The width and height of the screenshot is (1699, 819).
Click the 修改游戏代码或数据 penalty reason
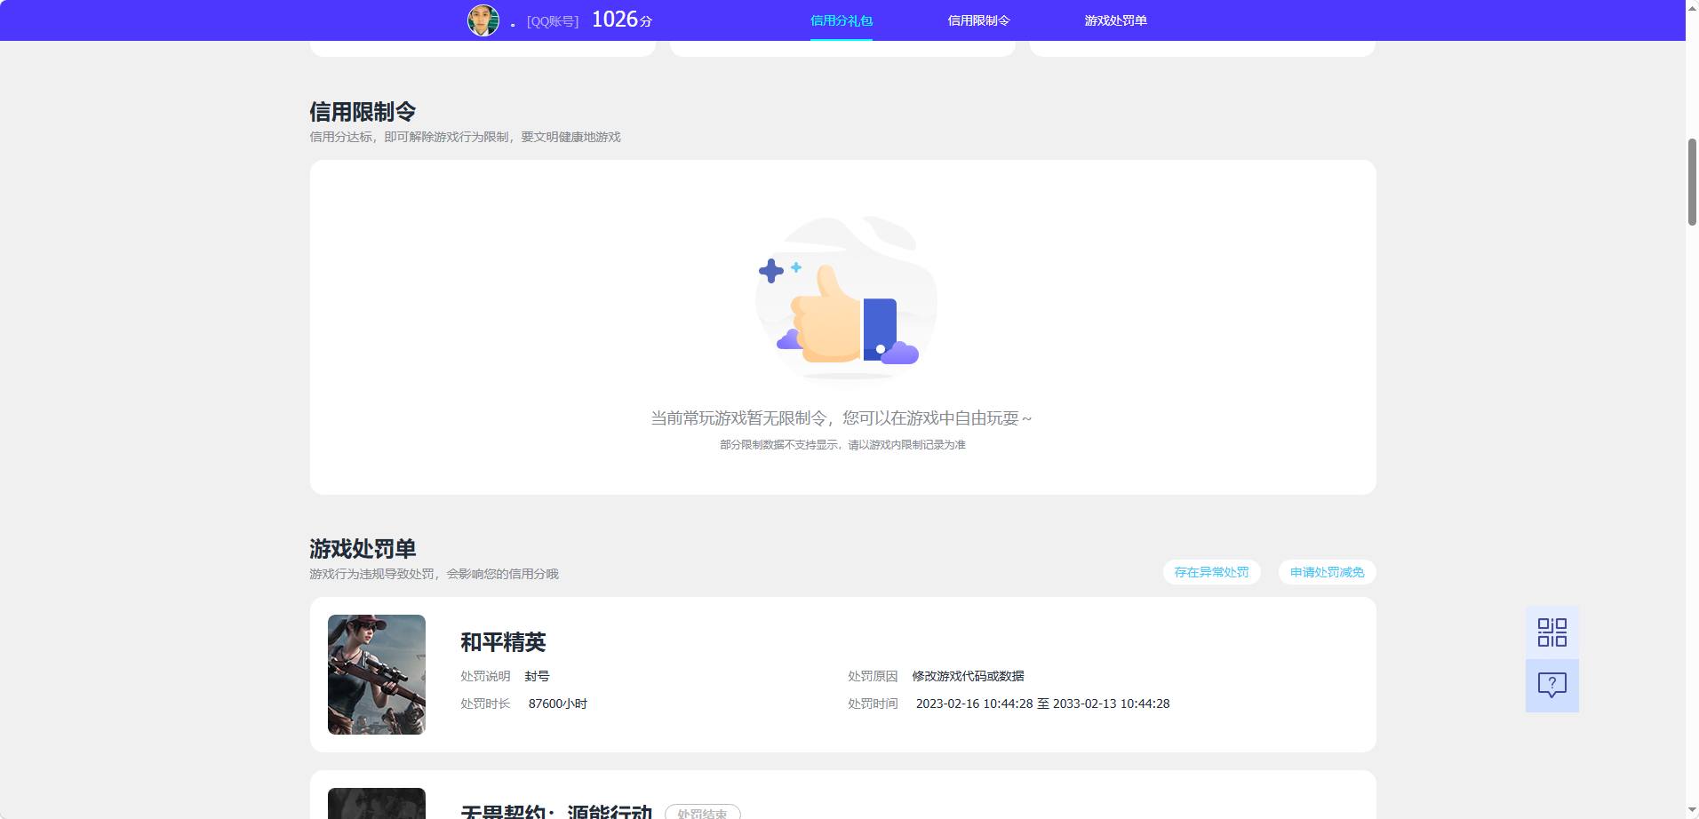968,676
